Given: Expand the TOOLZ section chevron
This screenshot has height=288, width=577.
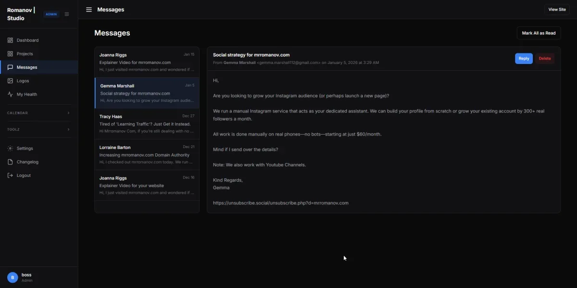Looking at the screenshot, I should (x=68, y=129).
